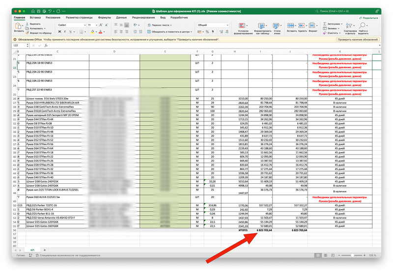This screenshot has height=273, width=393.
Task: Open Перенос текста wrap text dropdown
Action: point(160,25)
